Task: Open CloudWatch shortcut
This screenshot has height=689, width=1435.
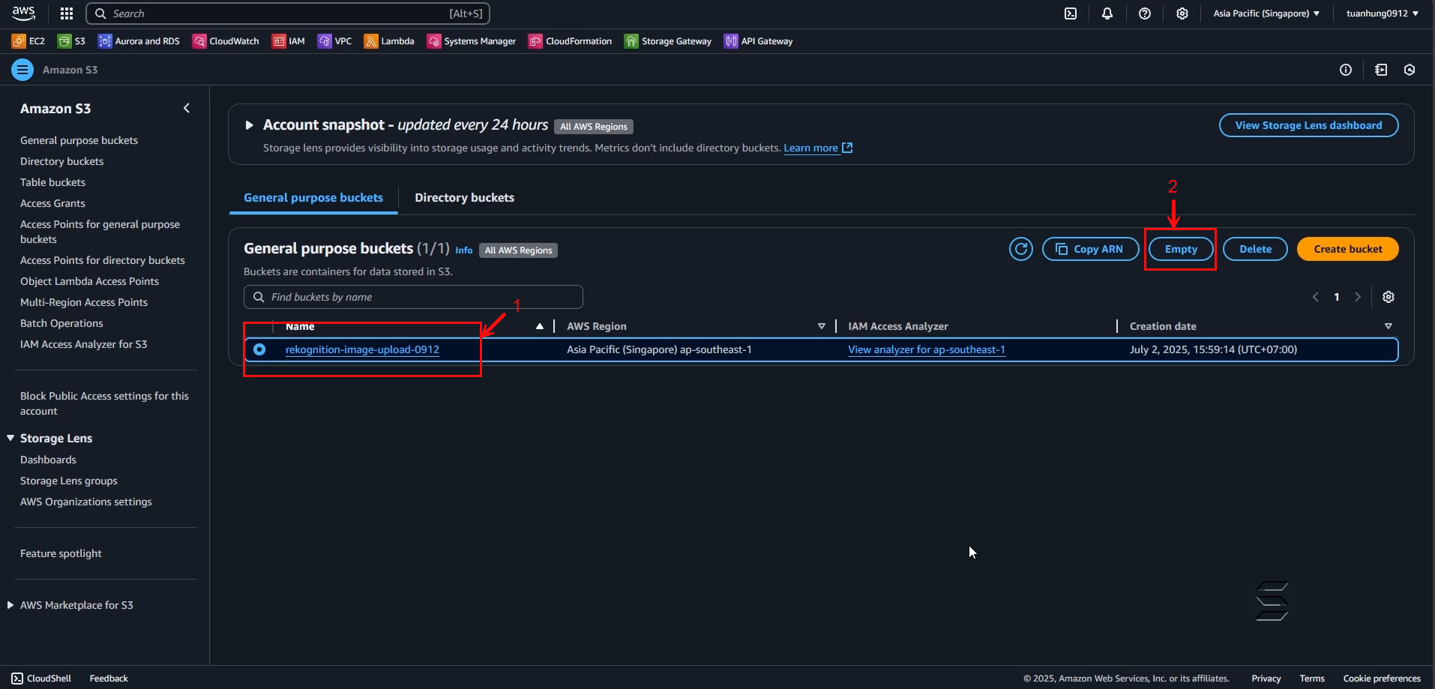Action: pyautogui.click(x=226, y=41)
